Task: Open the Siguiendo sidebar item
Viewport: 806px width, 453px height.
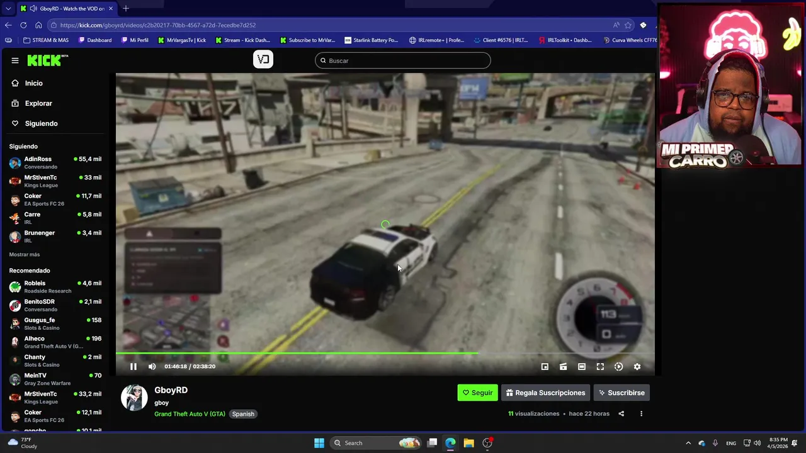Action: (x=41, y=123)
